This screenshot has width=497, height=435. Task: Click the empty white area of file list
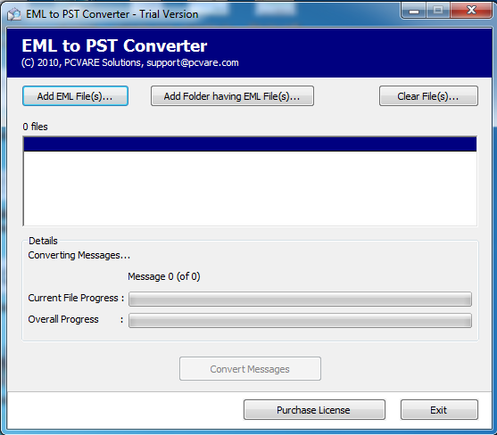[250, 188]
